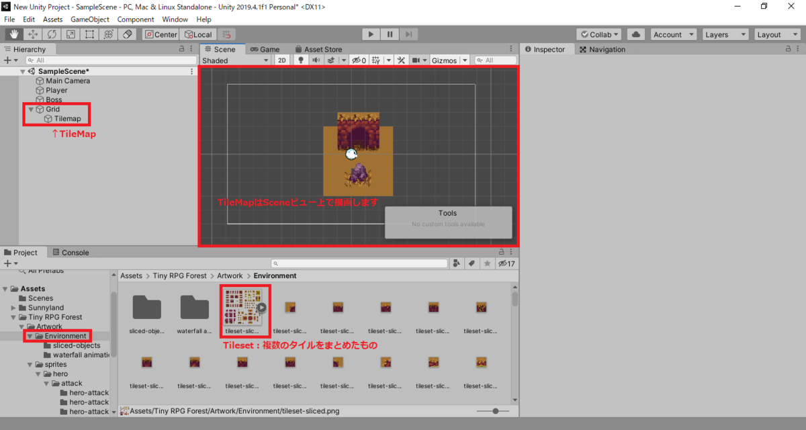This screenshot has width=806, height=430.
Task: Select the Rect transform tool
Action: click(89, 34)
